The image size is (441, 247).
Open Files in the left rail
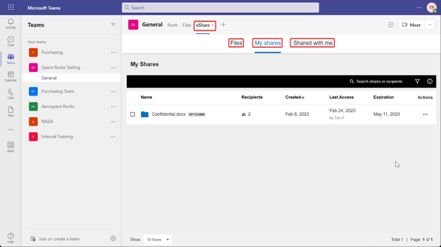(11, 112)
